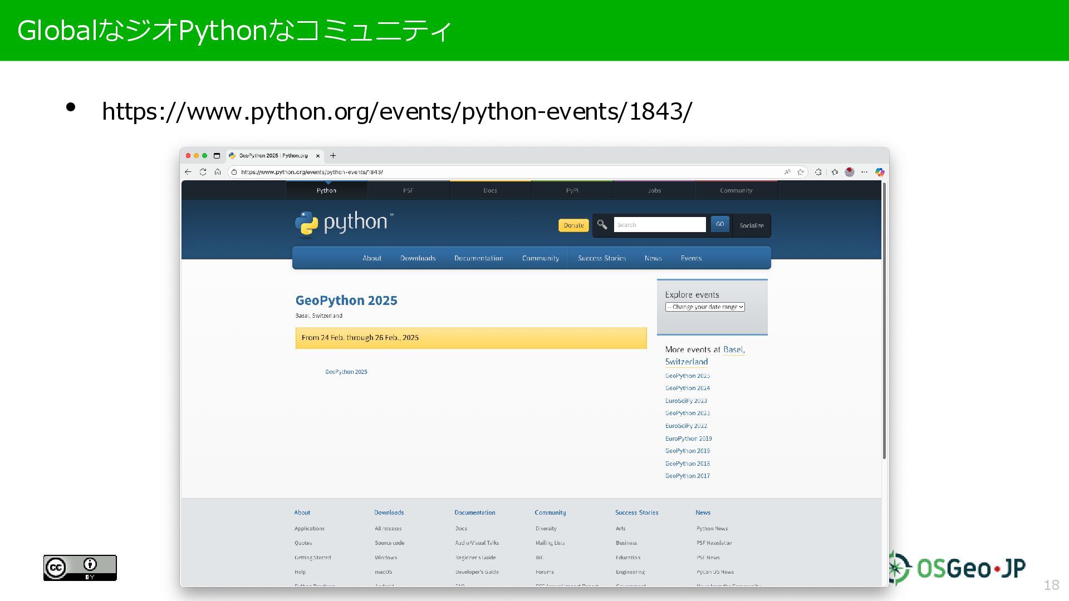Click the GeoPython 2025 link below date banner
The width and height of the screenshot is (1069, 601).
click(346, 372)
